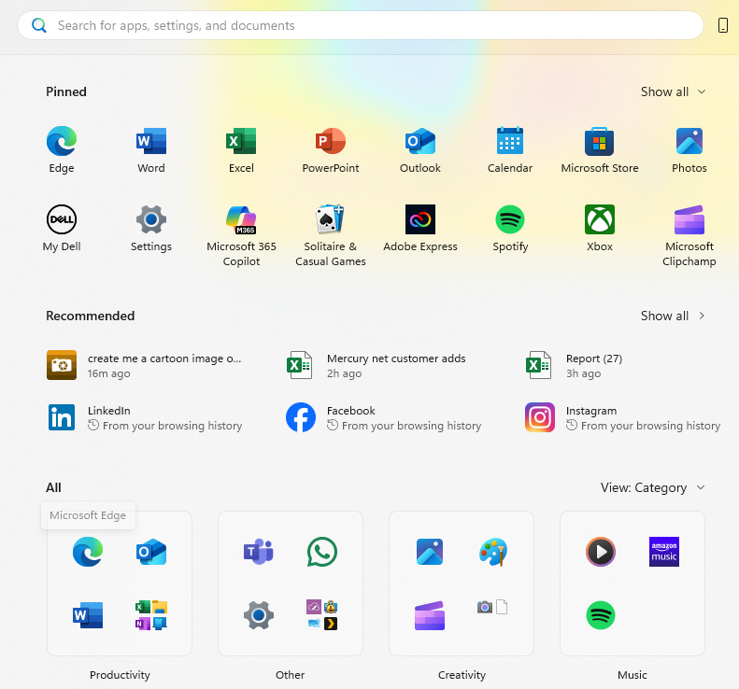Select the Productivity category label
Screen dimensions: 739x689
pyautogui.click(x=120, y=675)
